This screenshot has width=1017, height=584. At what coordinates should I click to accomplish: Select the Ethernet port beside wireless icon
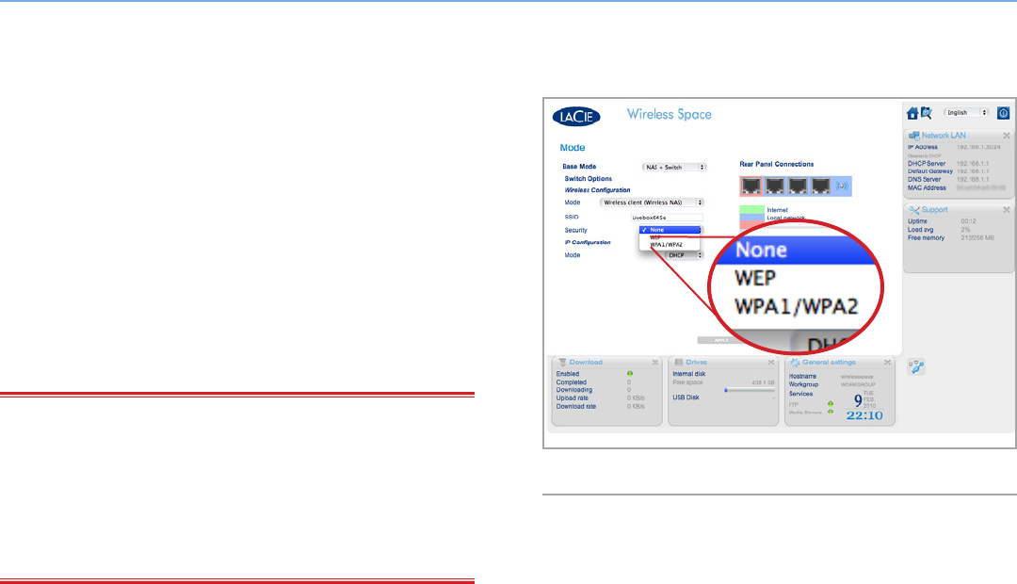(821, 187)
